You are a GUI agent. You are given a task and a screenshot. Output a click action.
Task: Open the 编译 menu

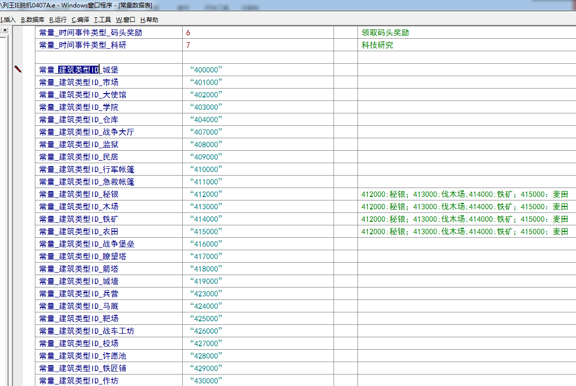(x=80, y=20)
